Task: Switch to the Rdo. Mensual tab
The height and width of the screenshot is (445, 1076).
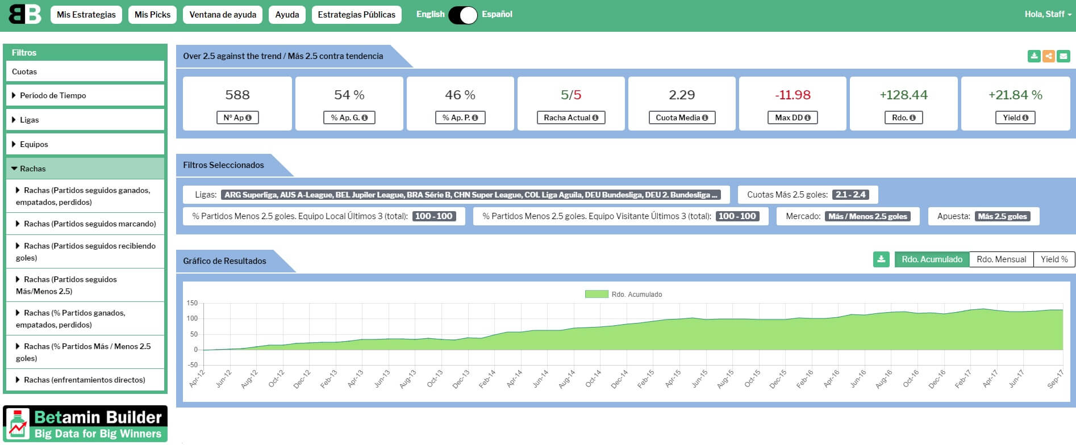Action: coord(1001,259)
